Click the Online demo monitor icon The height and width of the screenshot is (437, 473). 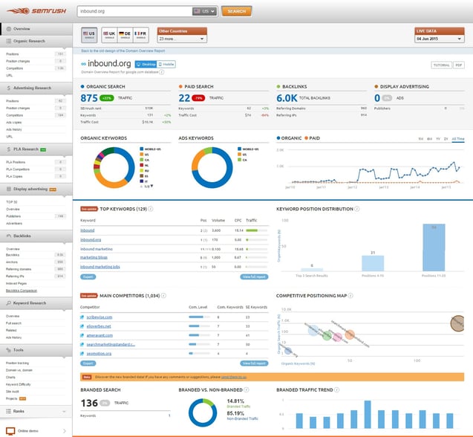(10, 431)
